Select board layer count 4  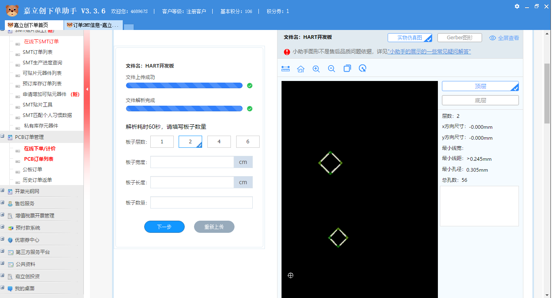pos(219,142)
